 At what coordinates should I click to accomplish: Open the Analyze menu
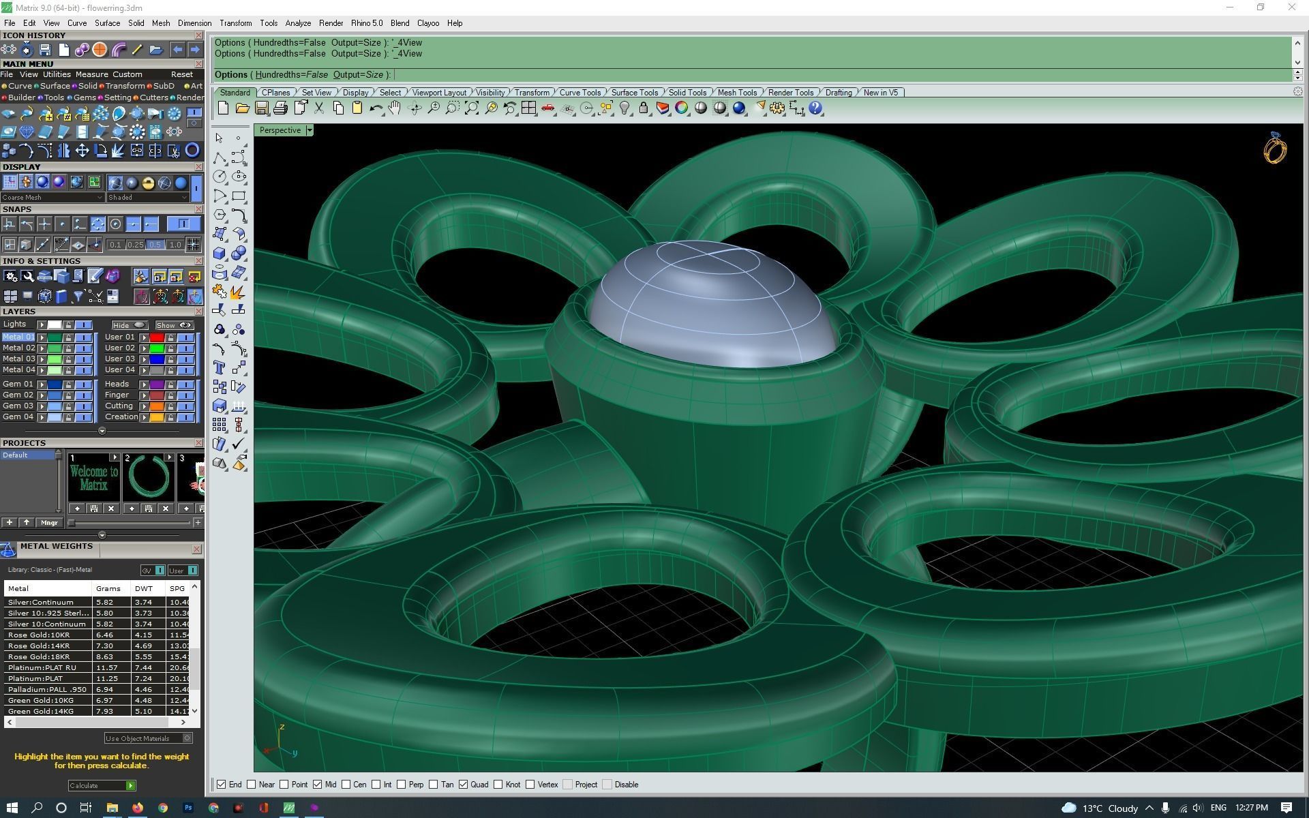(x=298, y=23)
